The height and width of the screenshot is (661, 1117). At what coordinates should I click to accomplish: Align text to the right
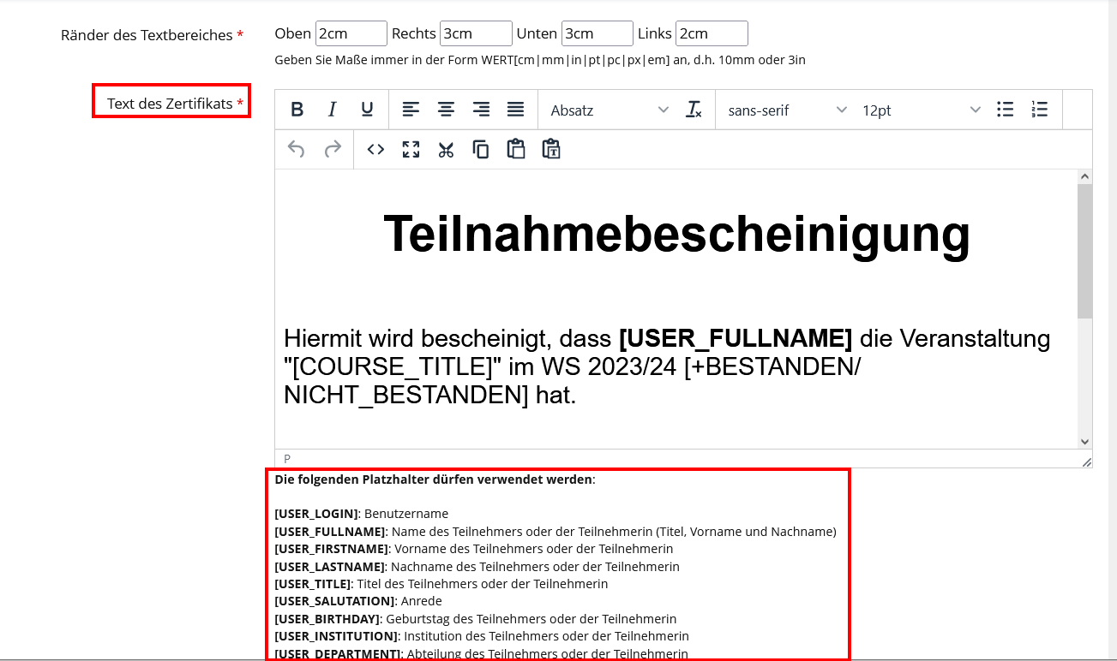[x=481, y=110]
